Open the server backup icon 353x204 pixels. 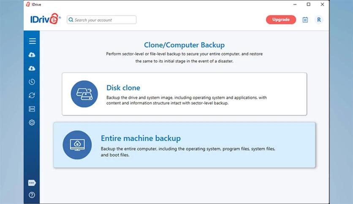coord(32,109)
